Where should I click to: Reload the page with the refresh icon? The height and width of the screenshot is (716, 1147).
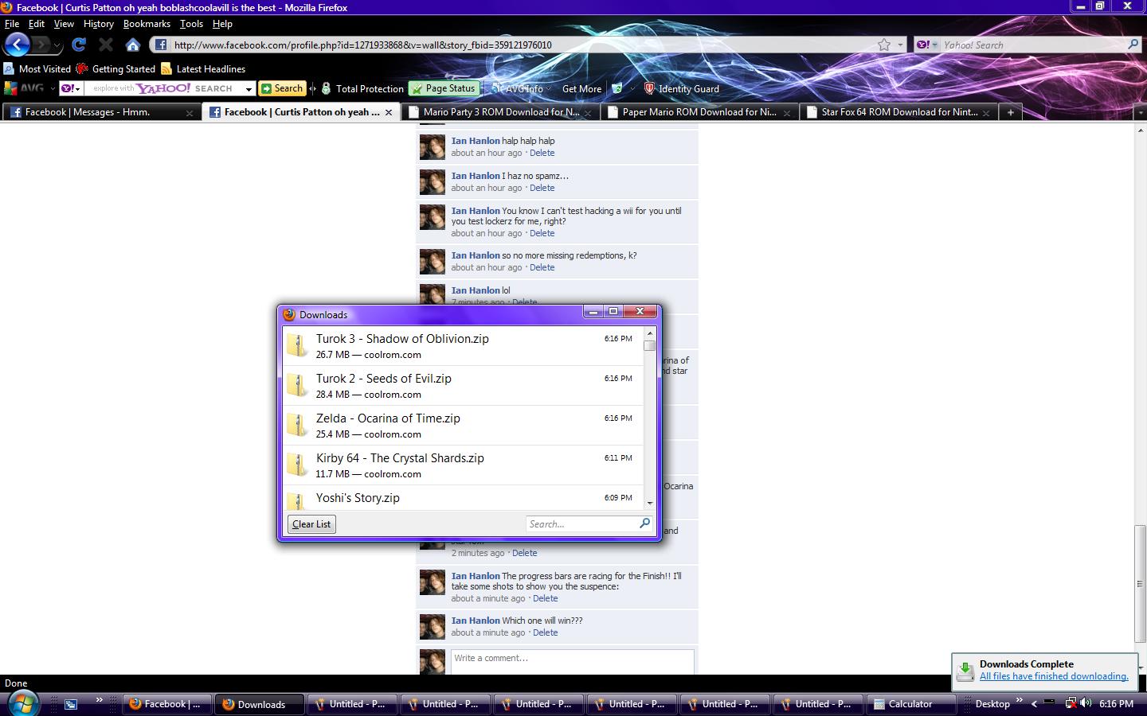[x=78, y=45]
